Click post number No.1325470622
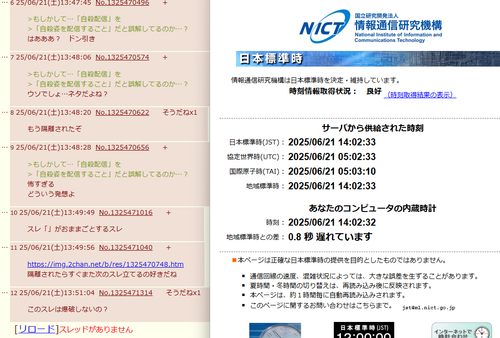The width and height of the screenshot is (500, 338). [x=122, y=112]
